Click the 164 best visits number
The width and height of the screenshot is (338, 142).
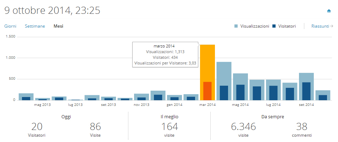169,126
